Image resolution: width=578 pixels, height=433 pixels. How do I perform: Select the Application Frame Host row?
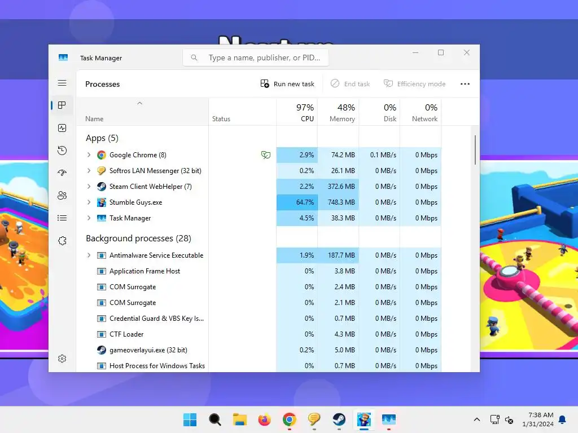(x=259, y=271)
